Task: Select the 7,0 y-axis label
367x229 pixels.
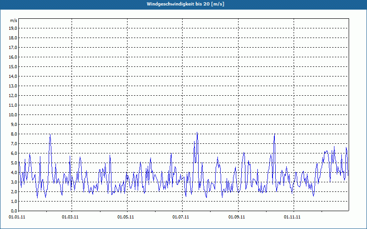Action: pos(14,144)
